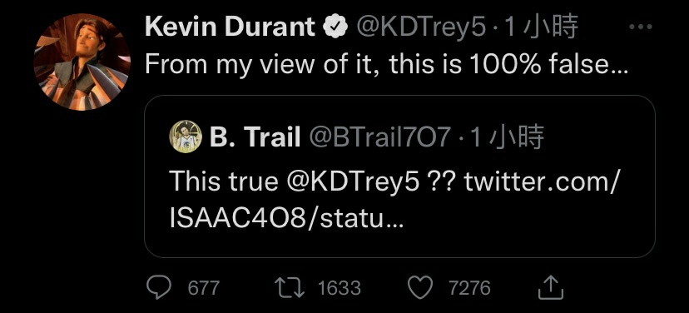Click the 7276 likes count

(469, 288)
